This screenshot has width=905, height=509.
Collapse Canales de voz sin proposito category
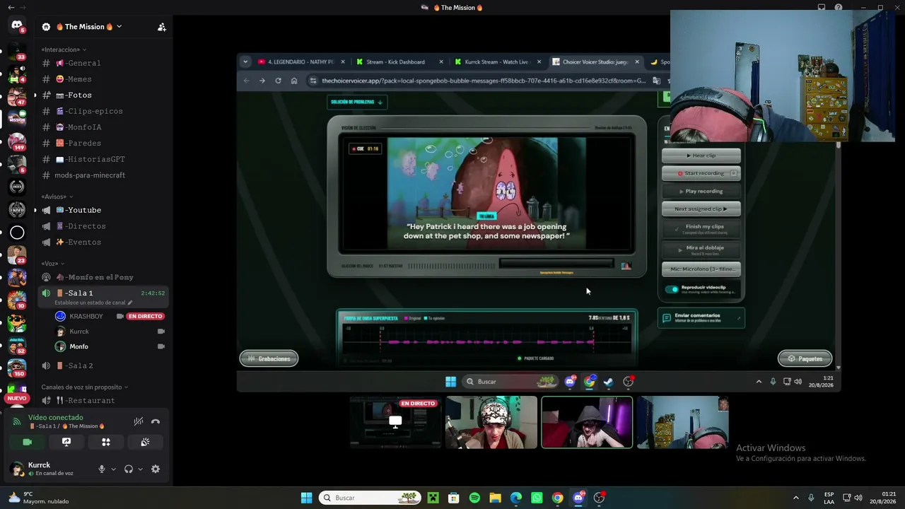tap(84, 387)
